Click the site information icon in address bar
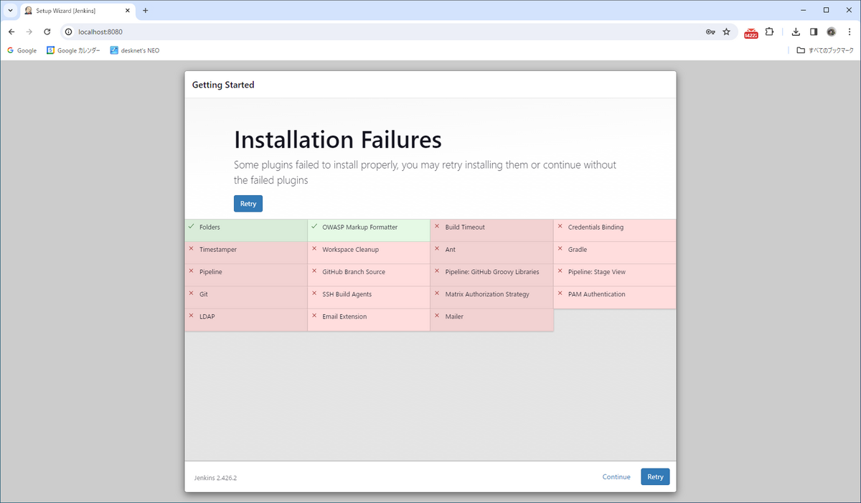Screen dimensions: 861x503 pos(69,32)
